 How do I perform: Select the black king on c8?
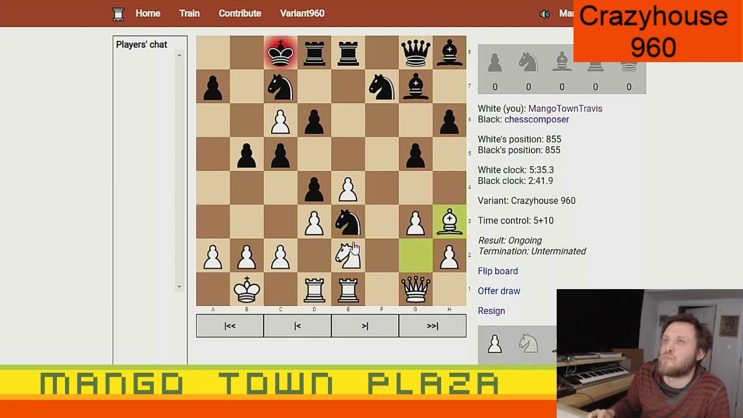(x=280, y=53)
